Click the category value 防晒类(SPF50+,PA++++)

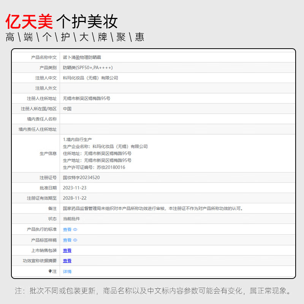click(88, 68)
